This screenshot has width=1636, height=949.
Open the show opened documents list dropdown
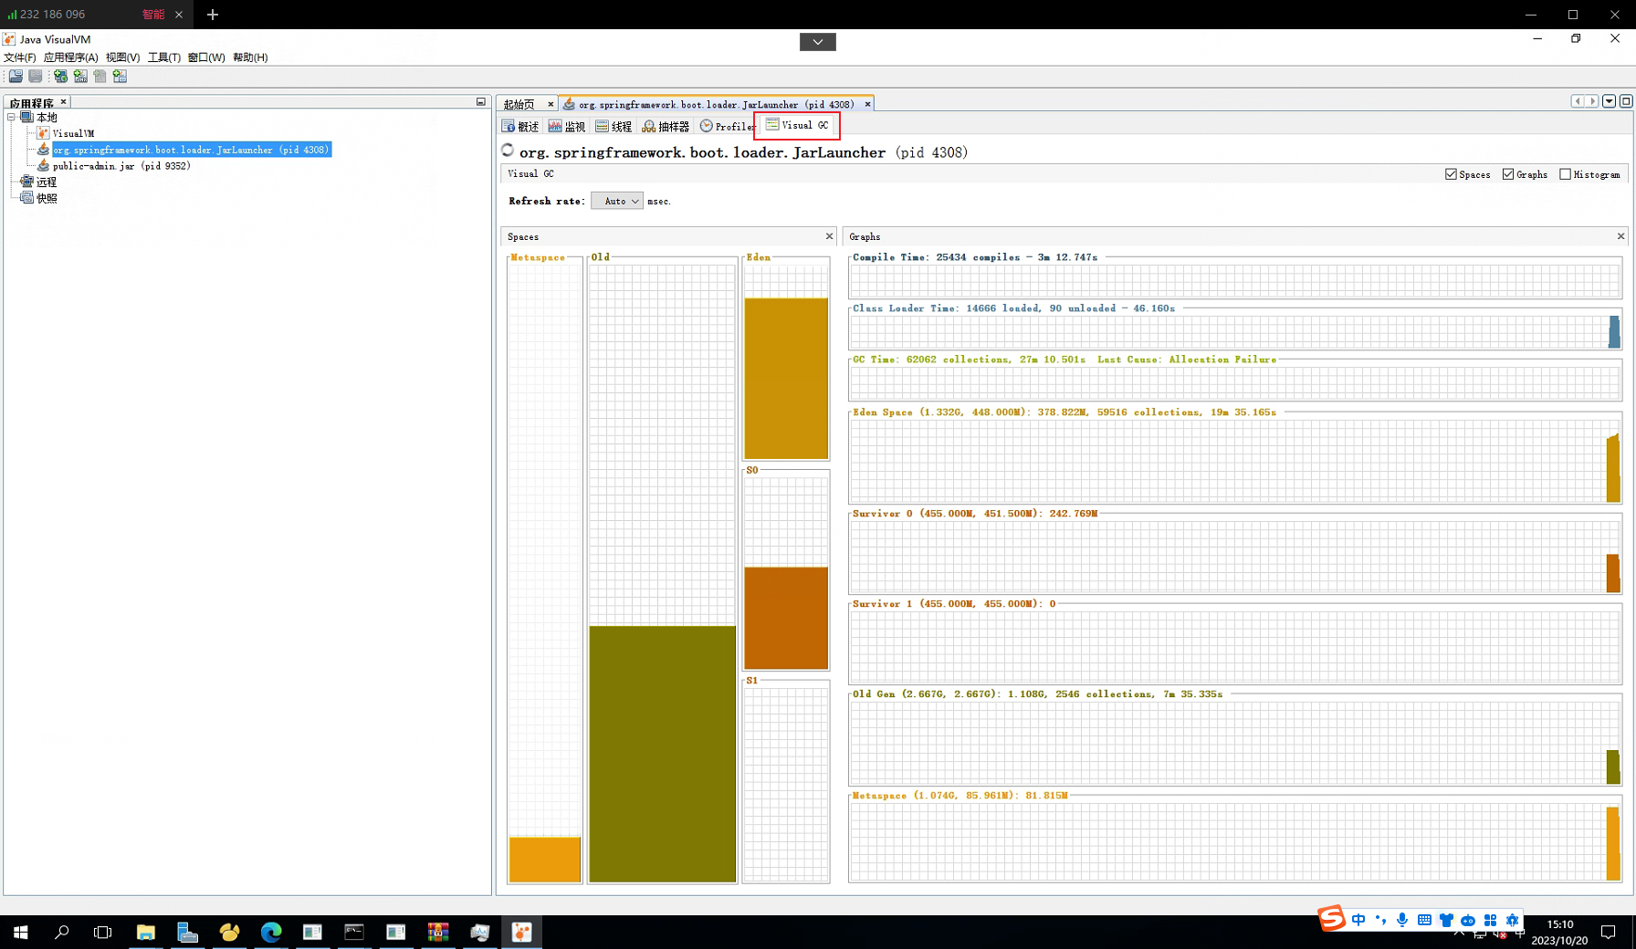(x=1609, y=101)
